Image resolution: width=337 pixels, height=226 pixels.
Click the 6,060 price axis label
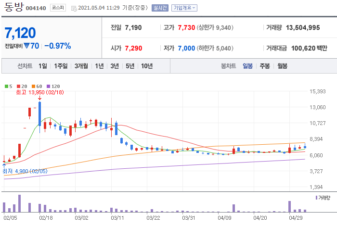point(316,155)
